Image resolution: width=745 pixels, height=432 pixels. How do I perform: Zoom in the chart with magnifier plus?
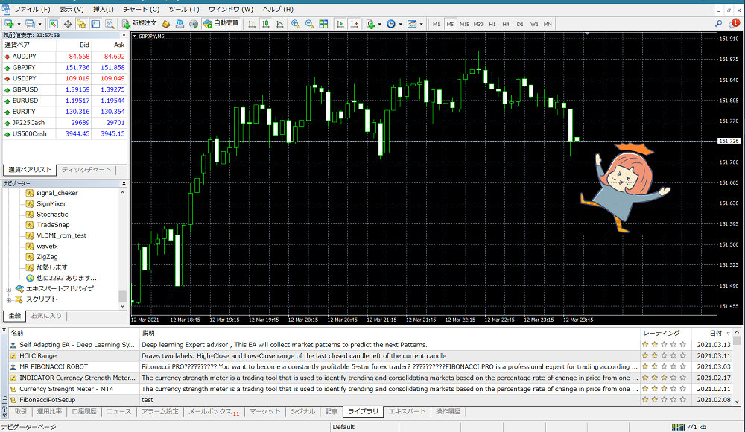[x=296, y=24]
